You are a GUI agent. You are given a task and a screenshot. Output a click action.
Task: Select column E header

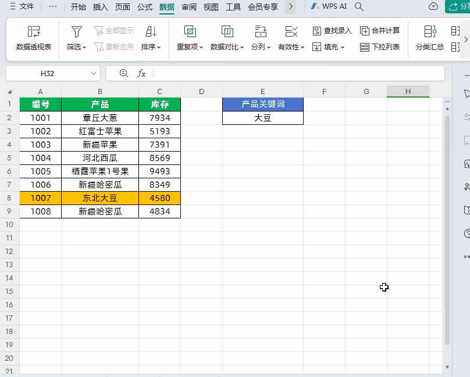click(x=263, y=92)
